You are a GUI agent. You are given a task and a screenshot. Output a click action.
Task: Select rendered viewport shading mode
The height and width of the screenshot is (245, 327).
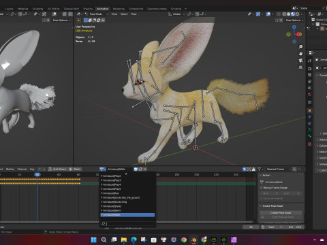(297, 14)
